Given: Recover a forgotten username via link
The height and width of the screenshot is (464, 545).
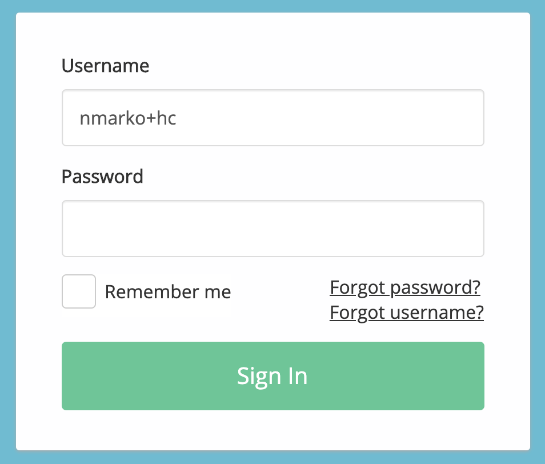Looking at the screenshot, I should click(x=407, y=312).
